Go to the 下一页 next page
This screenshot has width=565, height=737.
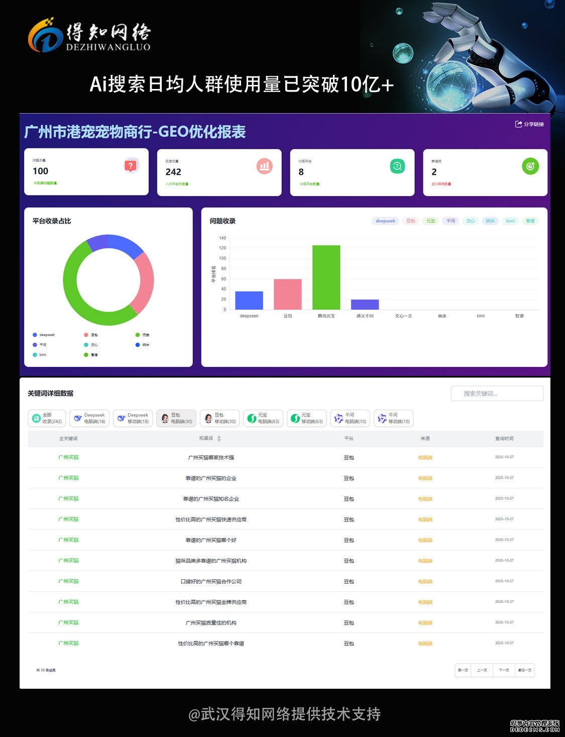[x=504, y=670]
